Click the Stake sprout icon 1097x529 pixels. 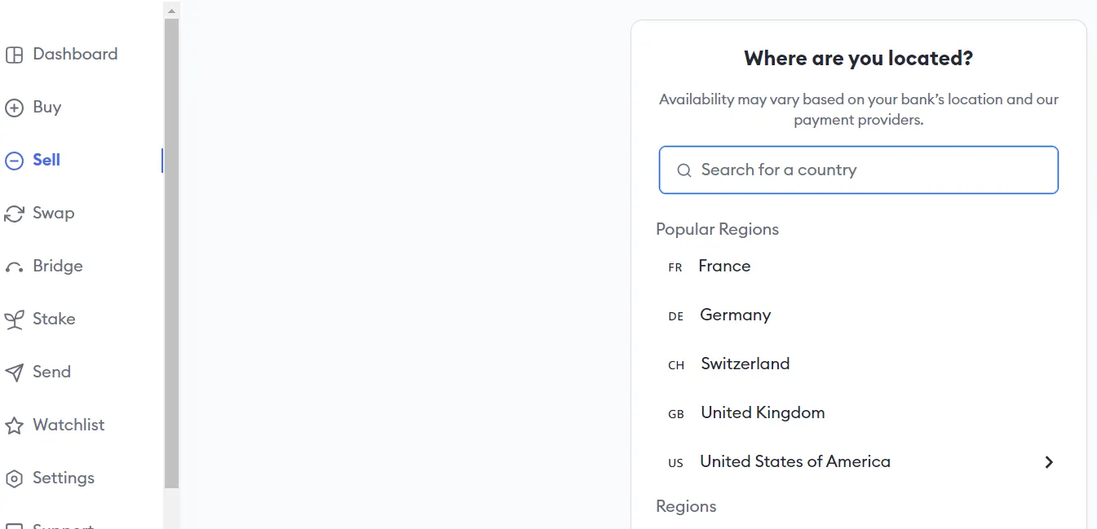(14, 320)
